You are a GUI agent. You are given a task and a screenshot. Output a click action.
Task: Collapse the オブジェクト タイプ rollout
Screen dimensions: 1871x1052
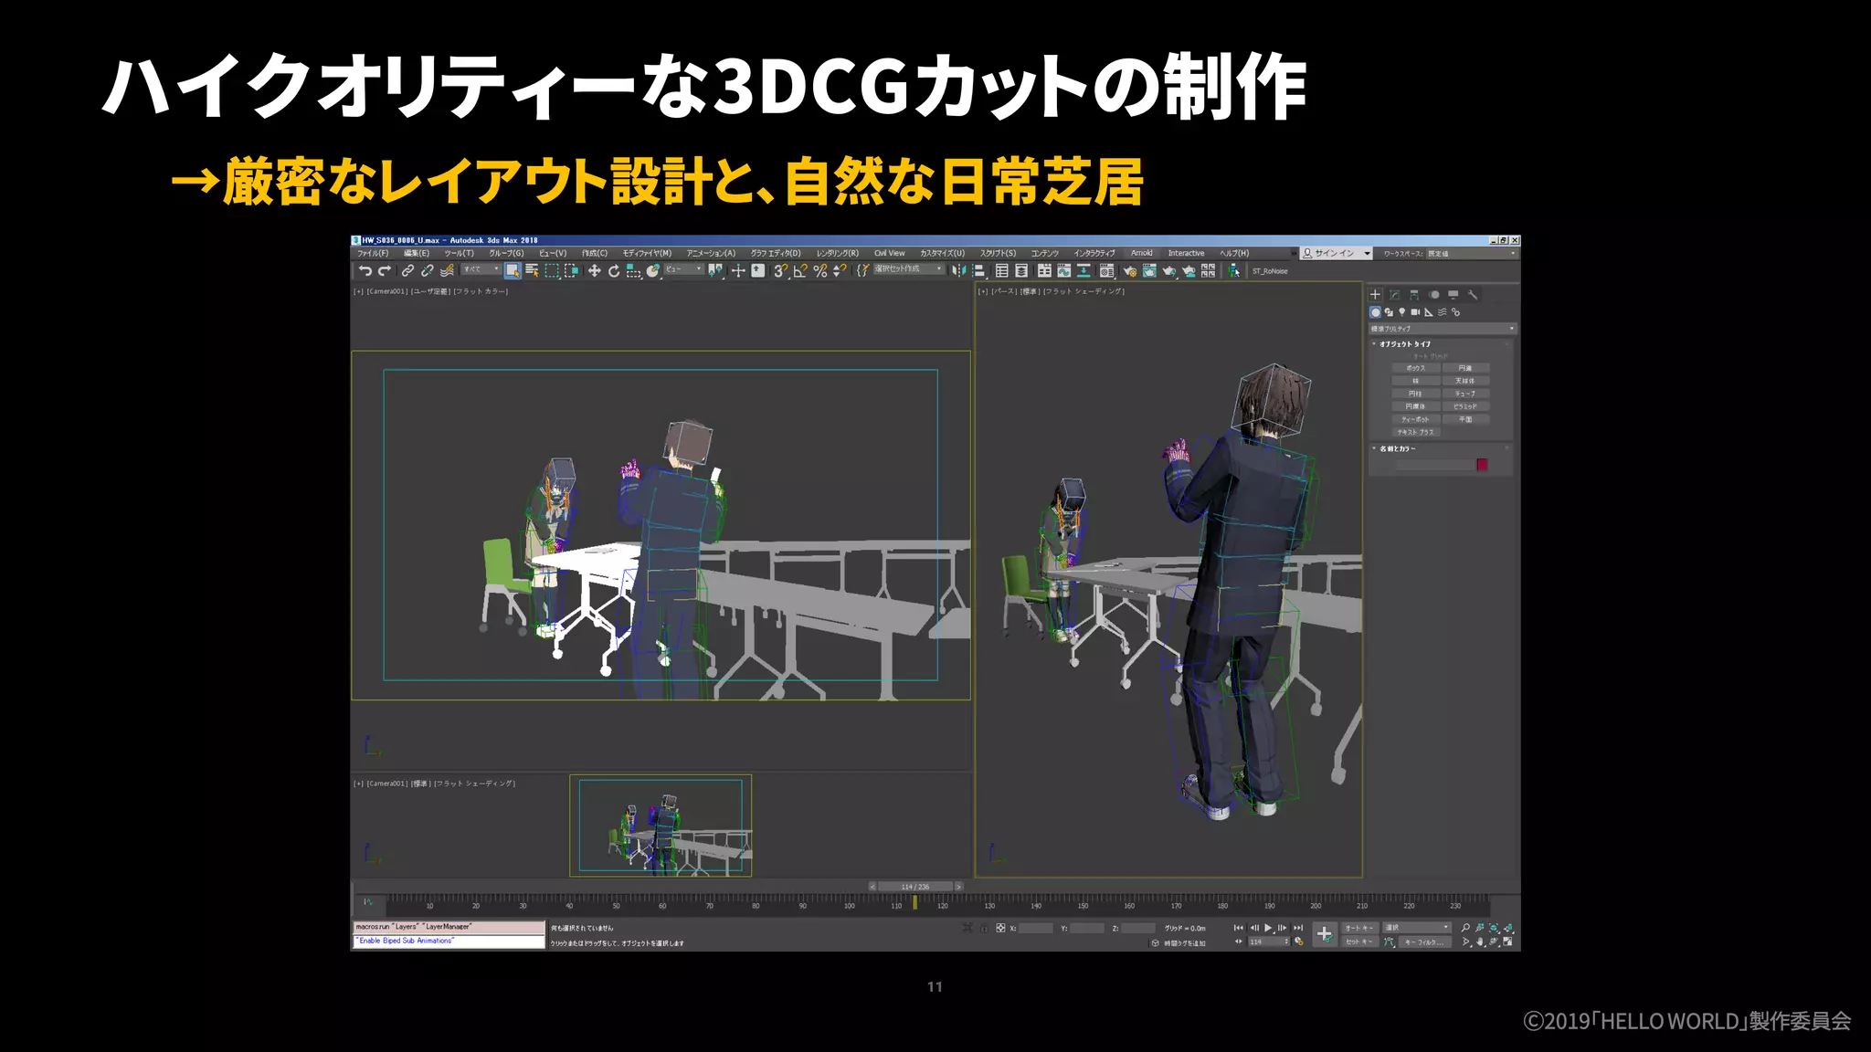click(x=1406, y=344)
